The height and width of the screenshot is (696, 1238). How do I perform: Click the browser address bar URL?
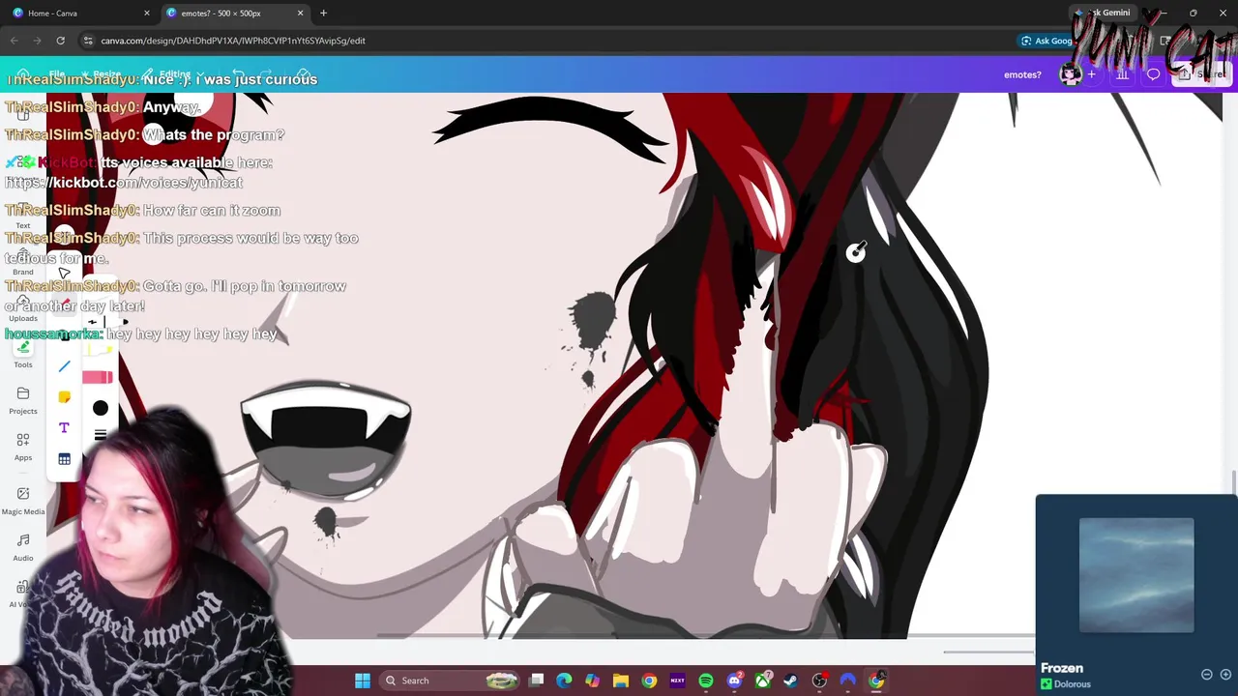click(233, 41)
